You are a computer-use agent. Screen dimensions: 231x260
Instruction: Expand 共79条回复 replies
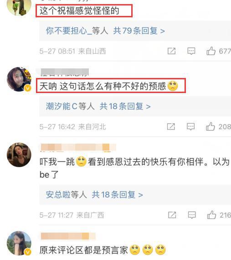click(x=139, y=31)
